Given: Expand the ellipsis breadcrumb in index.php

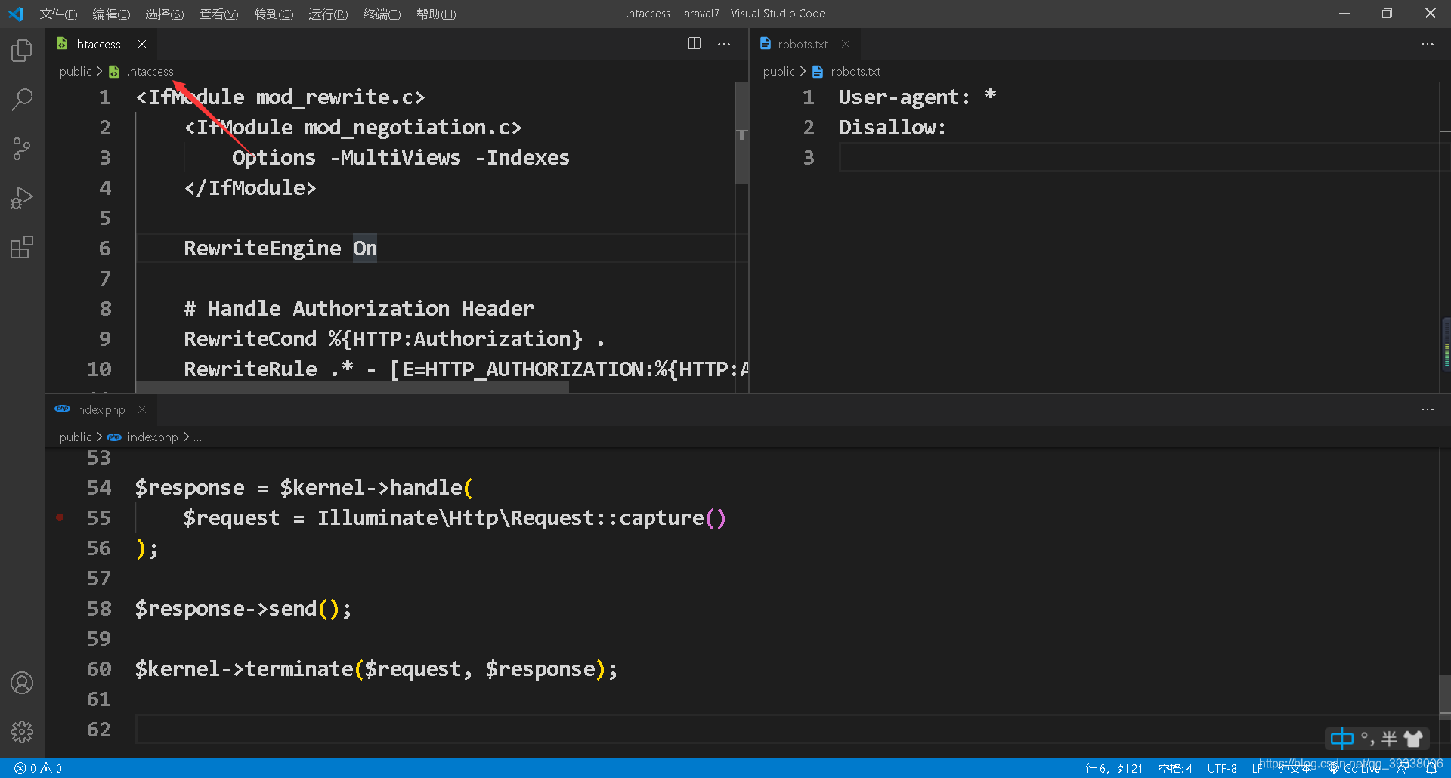Looking at the screenshot, I should coord(196,437).
